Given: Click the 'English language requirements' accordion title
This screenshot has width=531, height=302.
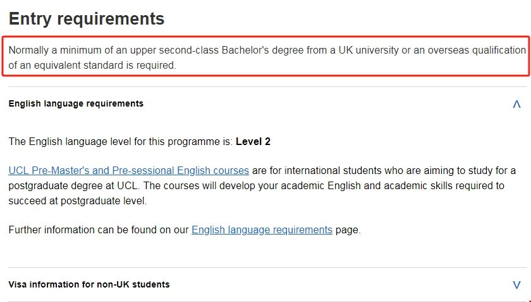Looking at the screenshot, I should (x=76, y=103).
